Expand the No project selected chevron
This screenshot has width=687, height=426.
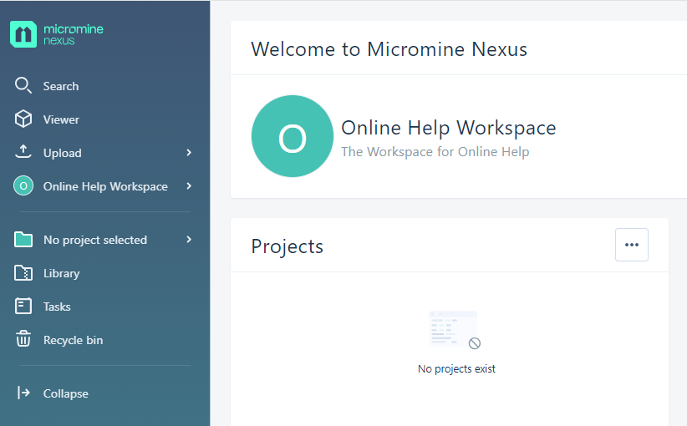(189, 240)
